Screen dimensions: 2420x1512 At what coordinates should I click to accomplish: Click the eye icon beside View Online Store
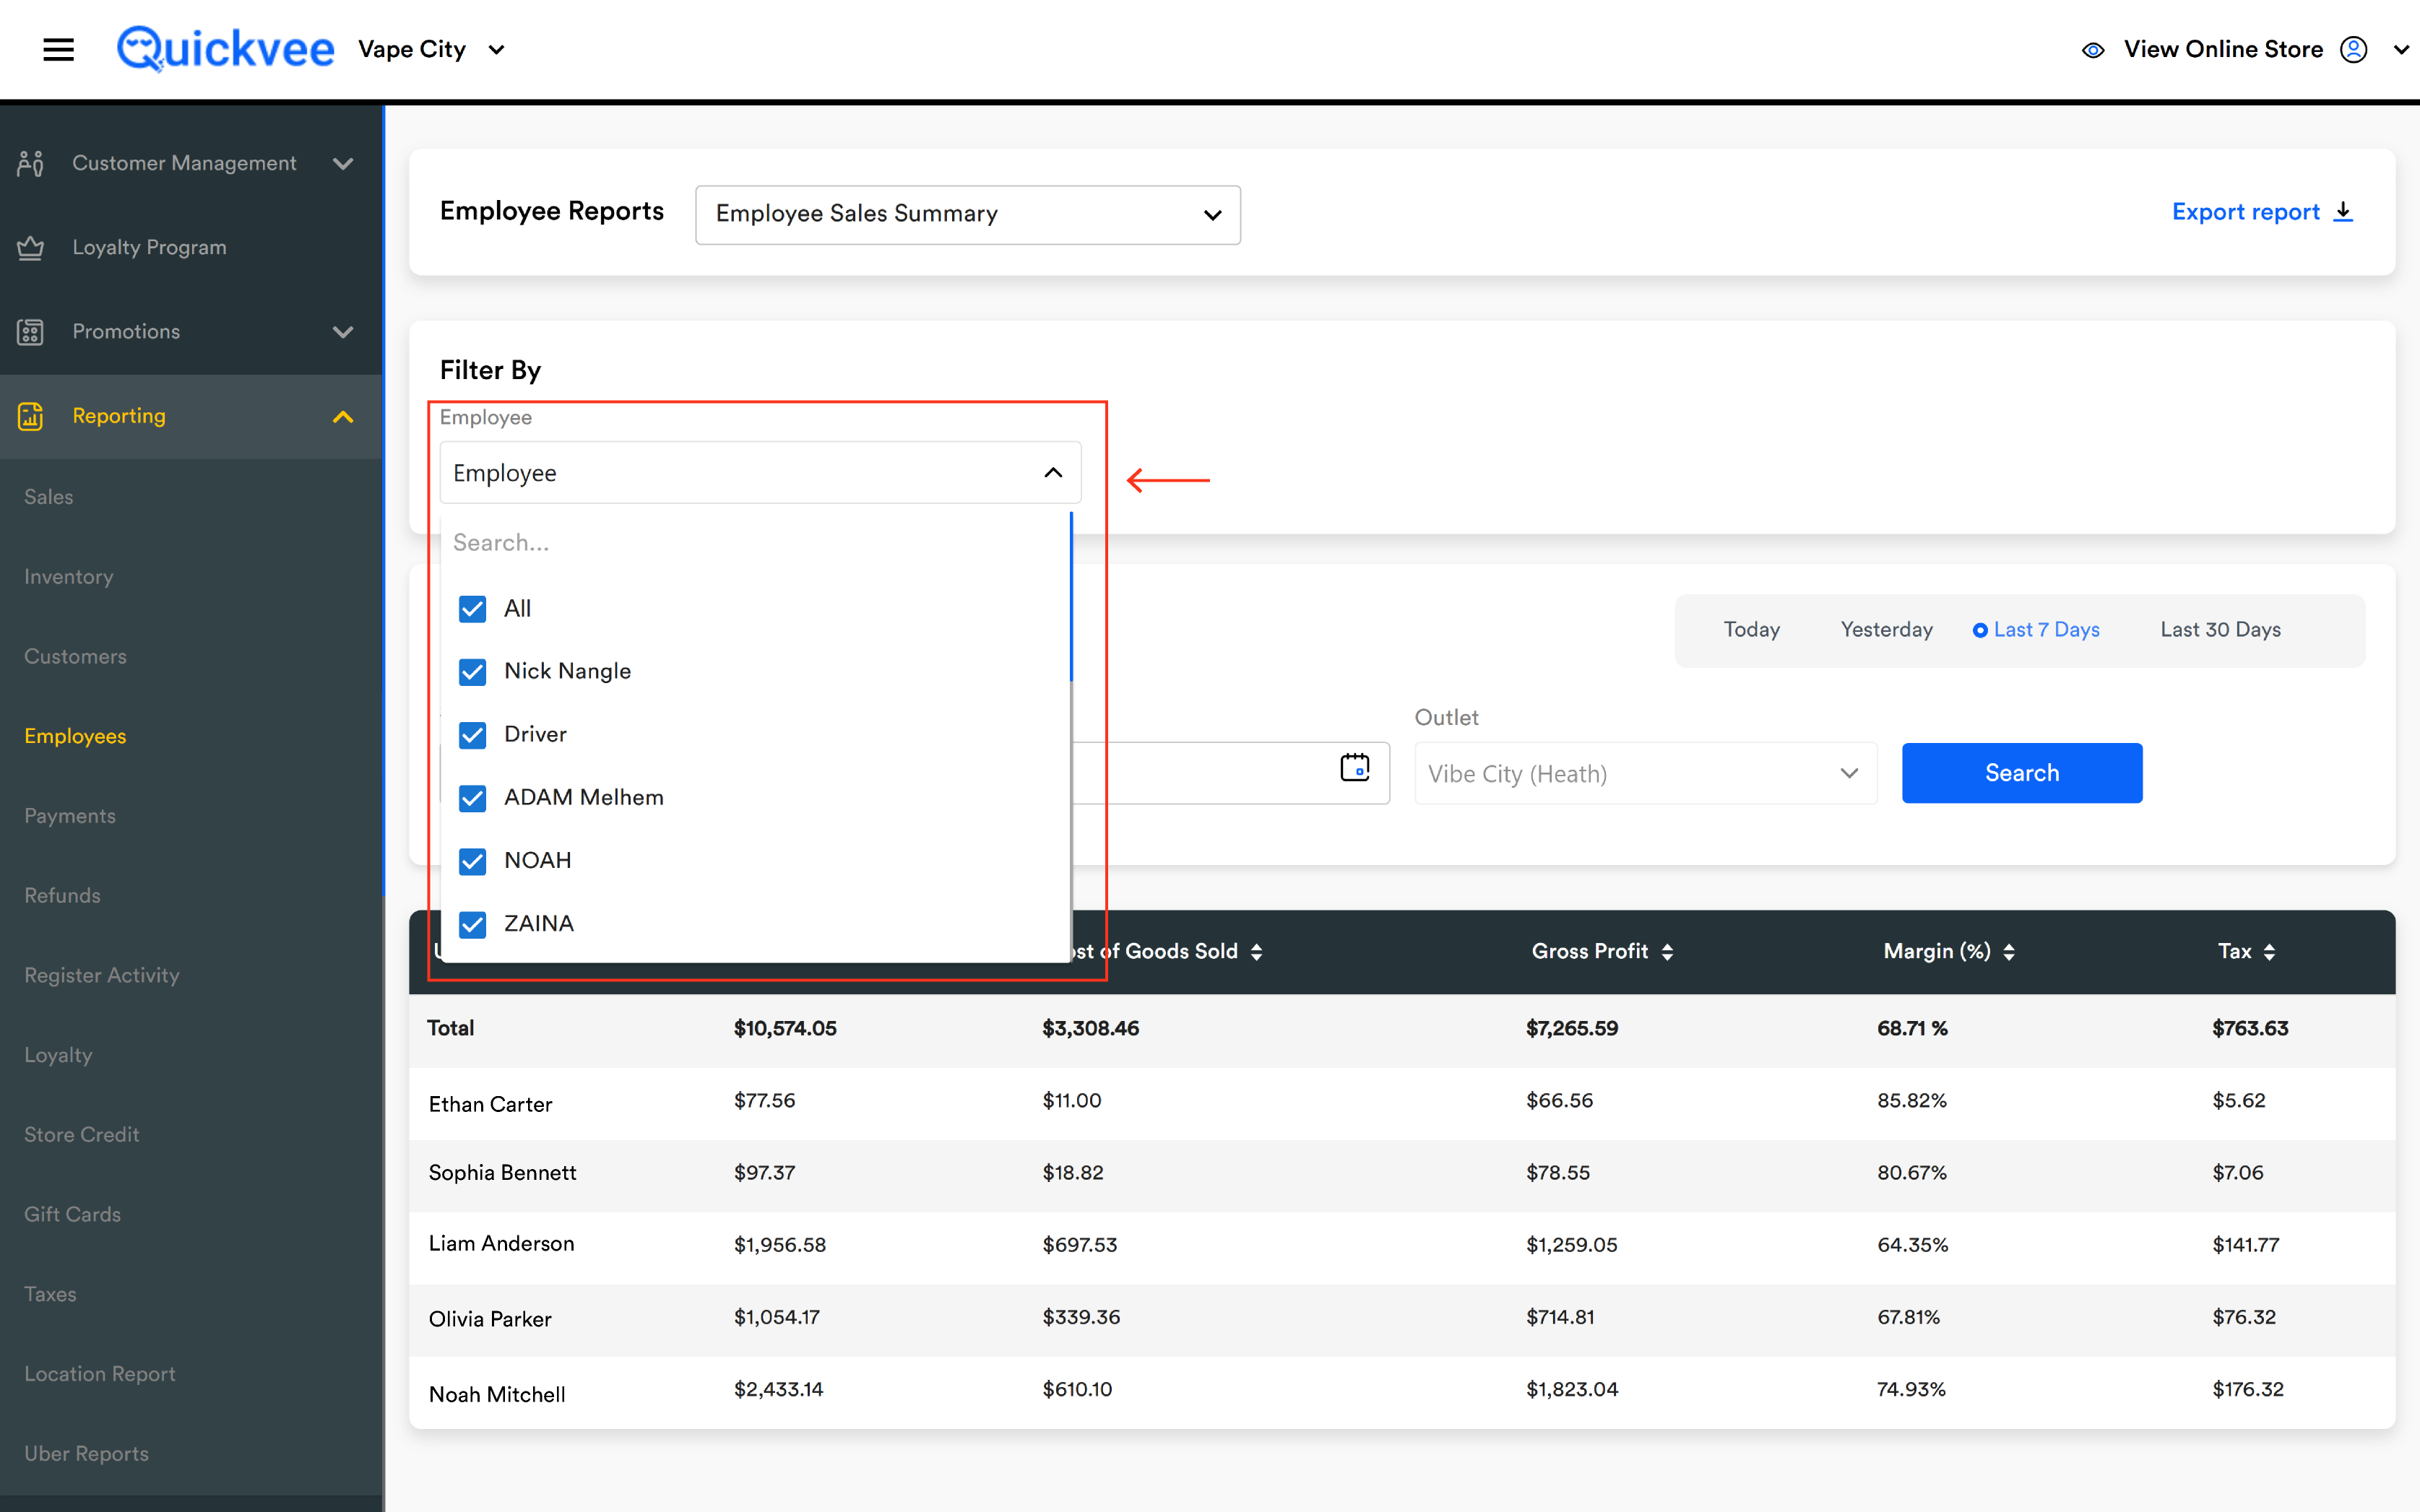pyautogui.click(x=2093, y=50)
